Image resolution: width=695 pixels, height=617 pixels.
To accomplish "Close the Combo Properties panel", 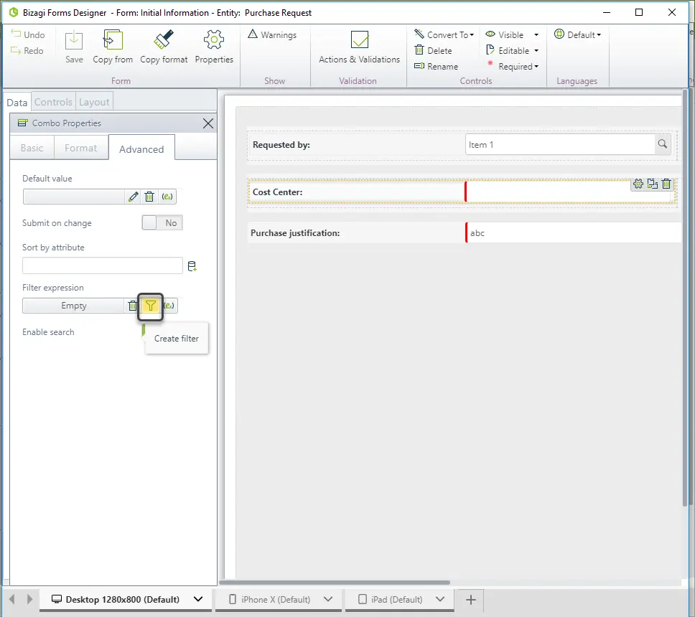I will point(208,123).
